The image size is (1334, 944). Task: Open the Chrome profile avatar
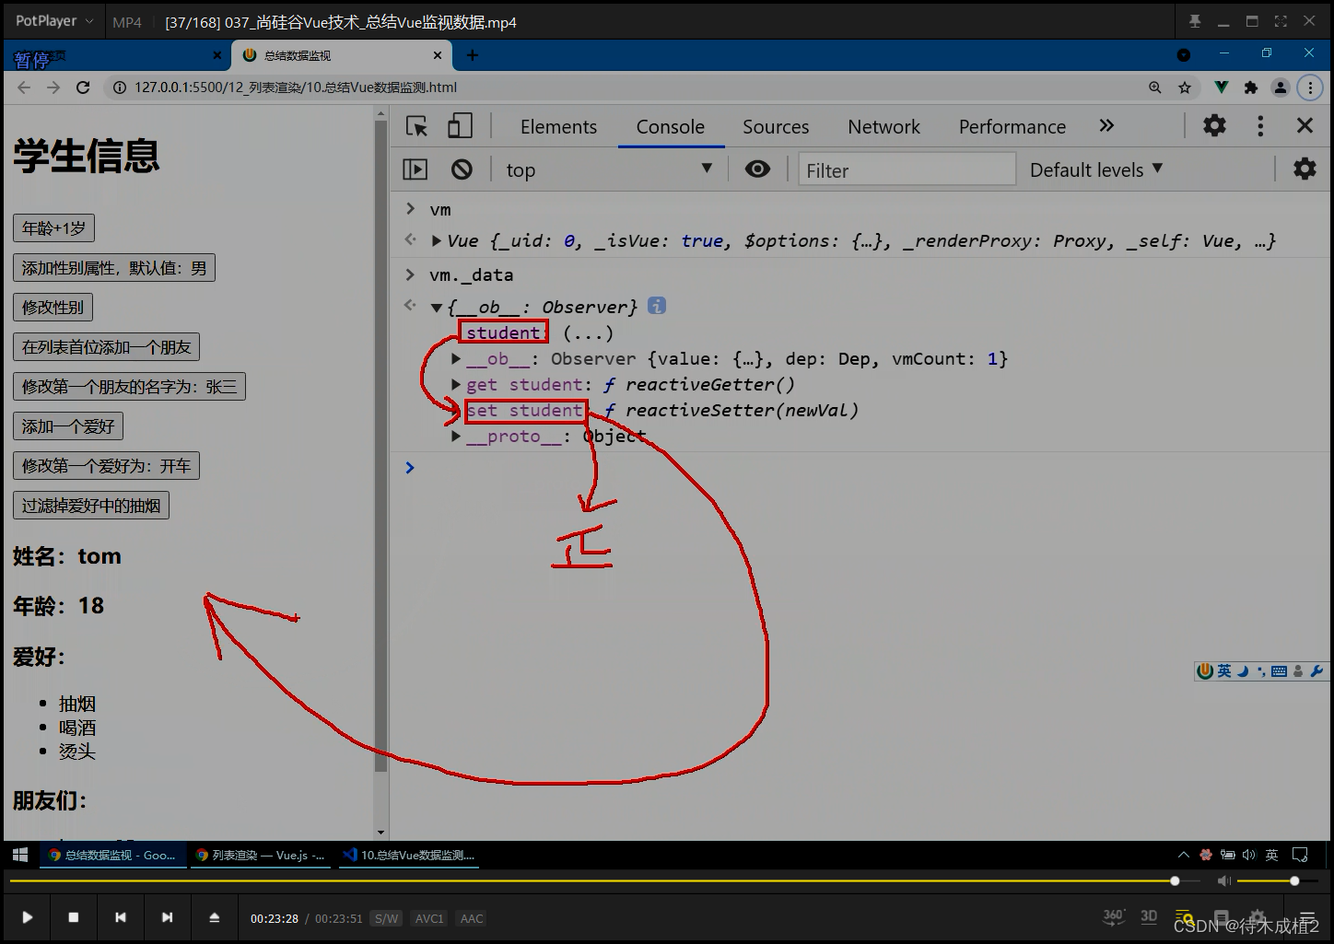pyautogui.click(x=1280, y=87)
